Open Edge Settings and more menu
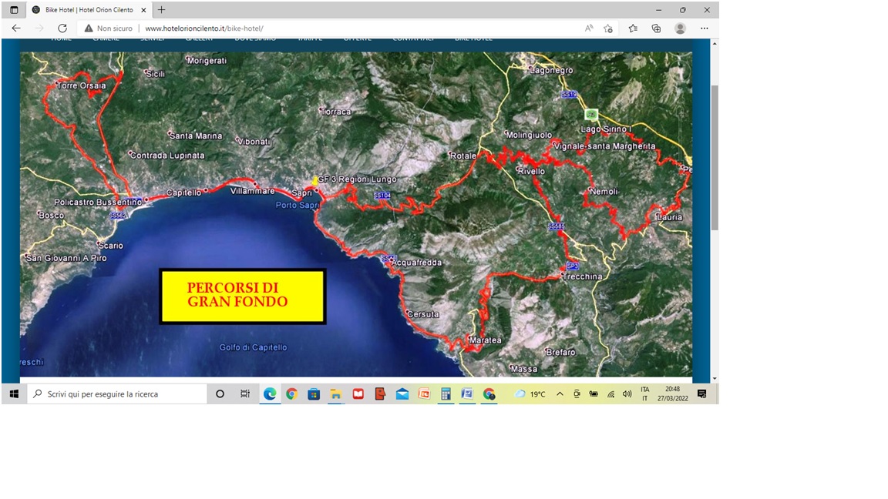888x499 pixels. point(704,28)
